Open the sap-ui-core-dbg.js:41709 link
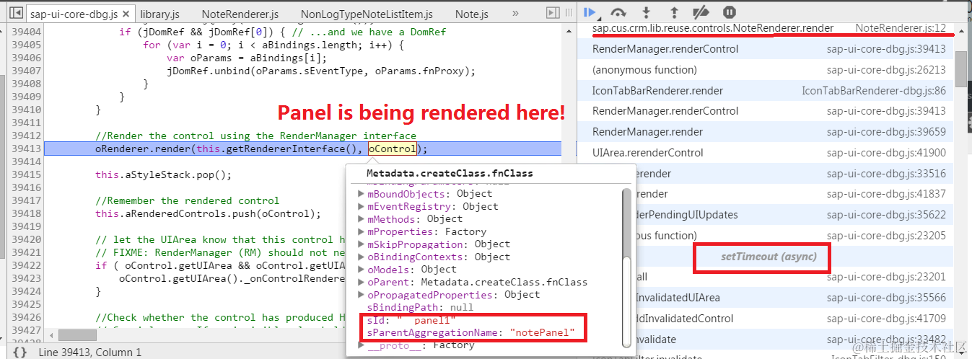The width and height of the screenshot is (972, 359). [886, 319]
